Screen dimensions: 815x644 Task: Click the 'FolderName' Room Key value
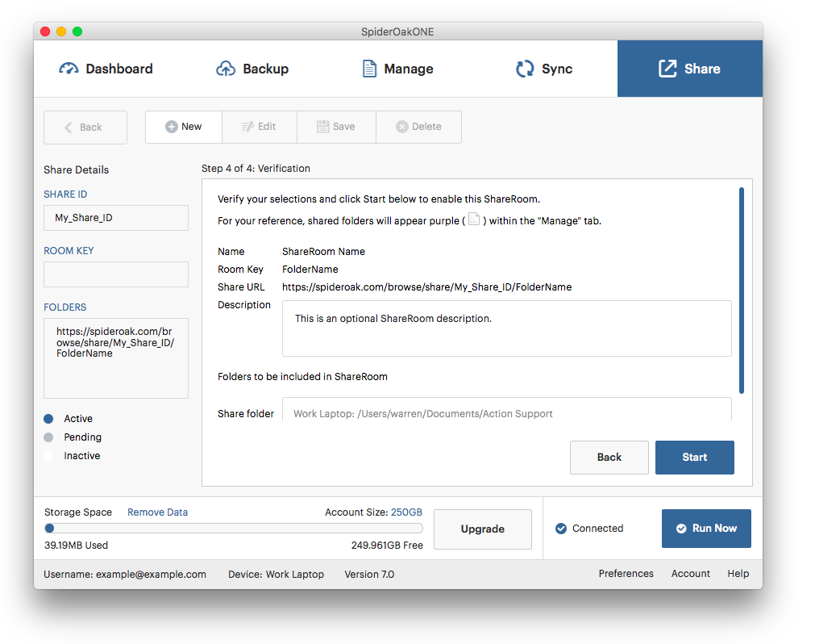pyautogui.click(x=310, y=270)
